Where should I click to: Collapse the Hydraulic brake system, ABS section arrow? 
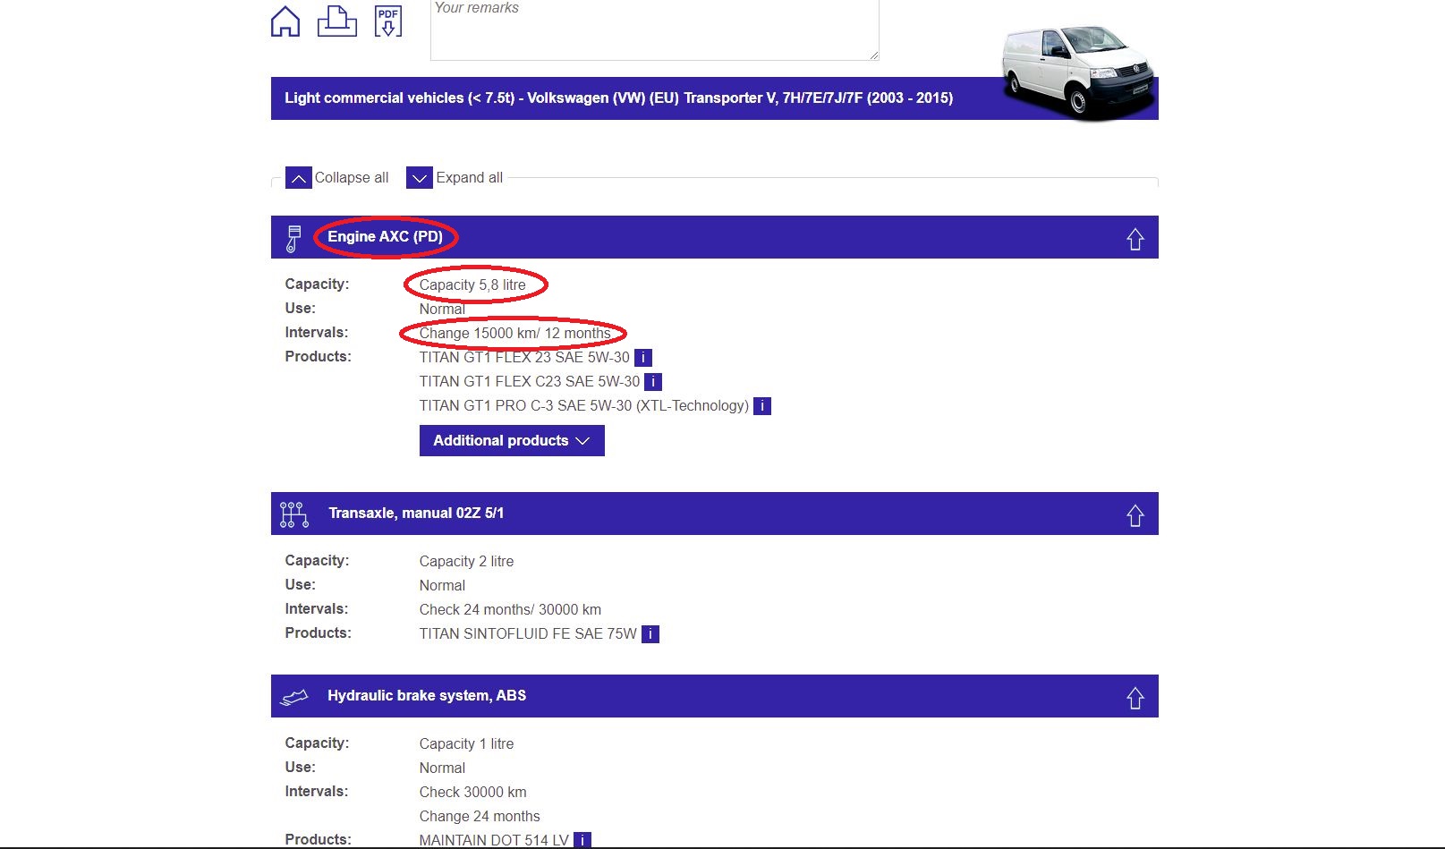(1135, 698)
